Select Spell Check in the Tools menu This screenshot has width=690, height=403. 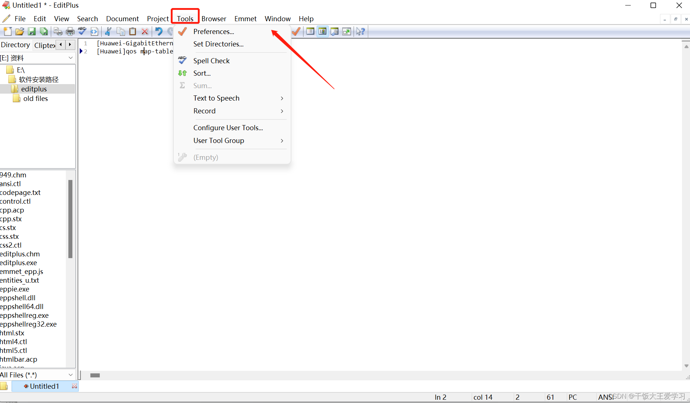click(x=232, y=61)
